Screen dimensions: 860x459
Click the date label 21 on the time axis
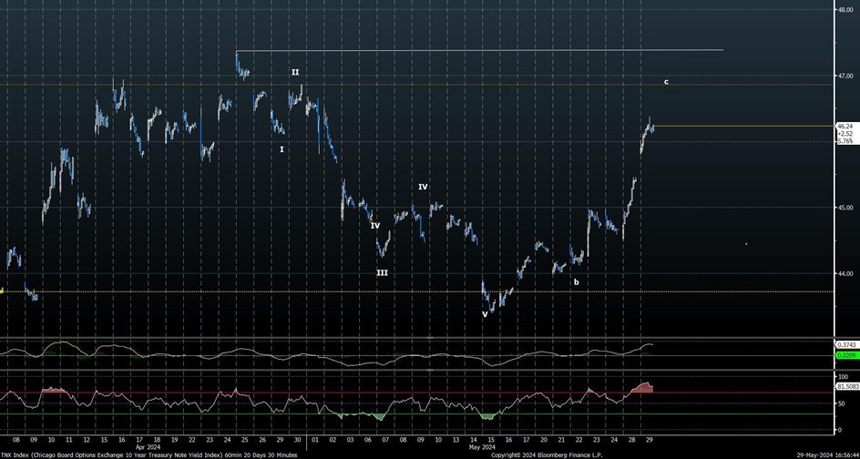point(561,440)
